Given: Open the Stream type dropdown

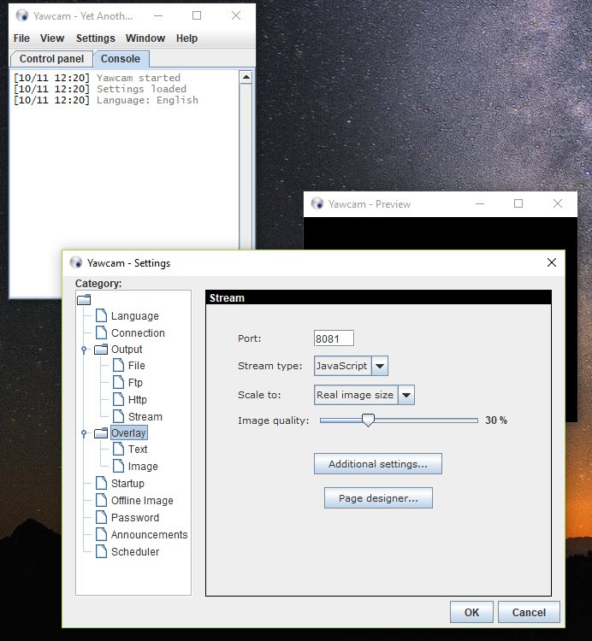Looking at the screenshot, I should pos(380,366).
